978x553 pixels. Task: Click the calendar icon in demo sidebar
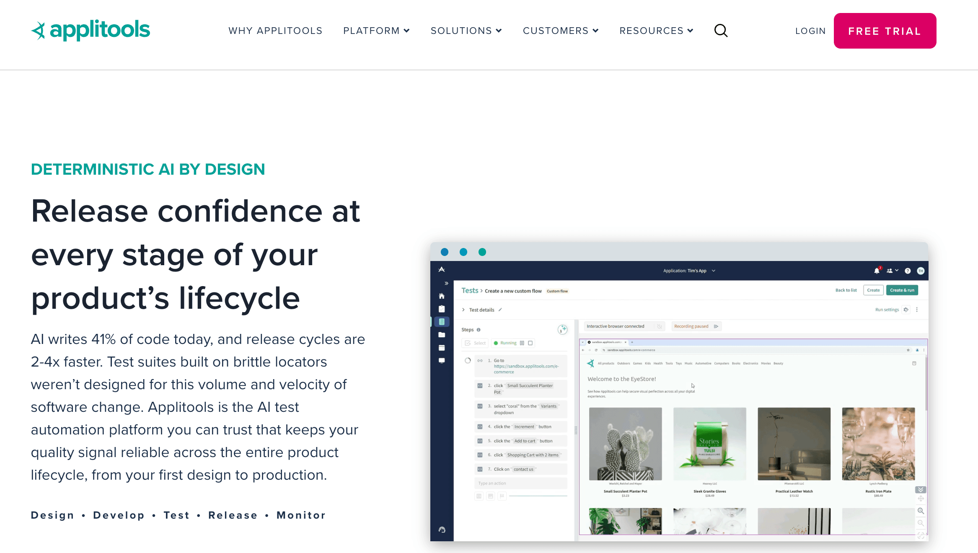point(442,348)
